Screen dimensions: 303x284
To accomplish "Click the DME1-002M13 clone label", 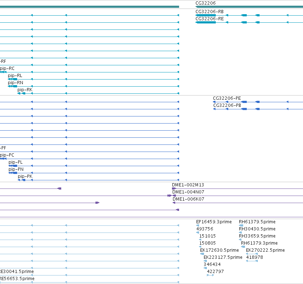I will (x=188, y=185).
